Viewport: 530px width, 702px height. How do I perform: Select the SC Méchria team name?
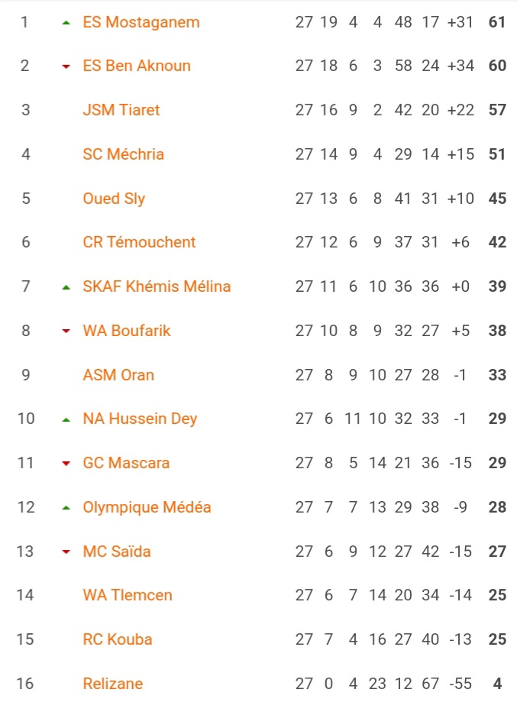click(x=124, y=154)
